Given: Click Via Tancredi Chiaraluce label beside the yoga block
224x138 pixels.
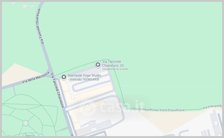Looking at the screenshot, I should point(57,90).
